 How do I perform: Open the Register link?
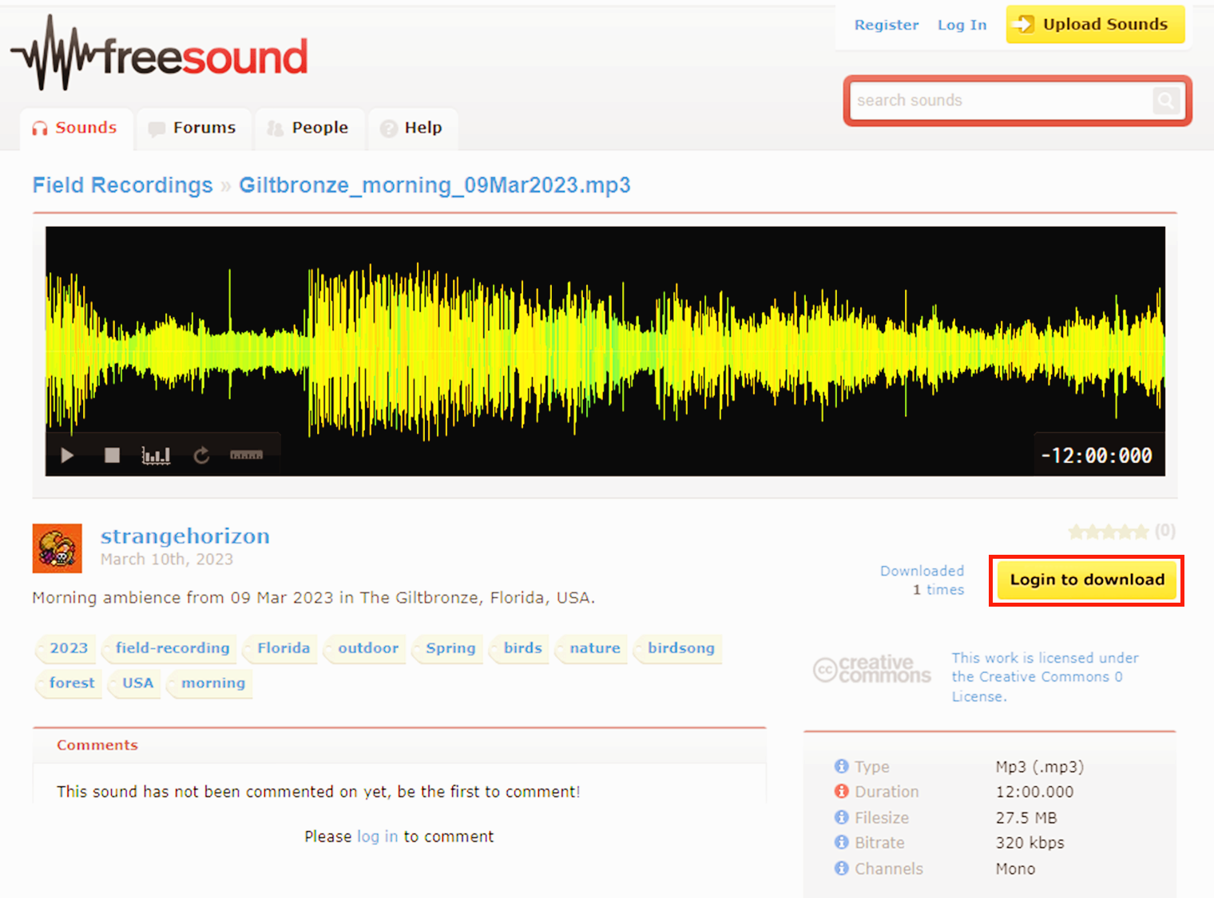click(x=887, y=25)
